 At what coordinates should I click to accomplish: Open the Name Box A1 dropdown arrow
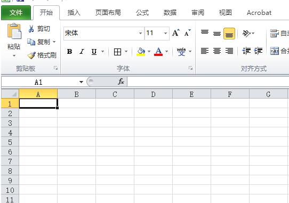[x=81, y=82]
